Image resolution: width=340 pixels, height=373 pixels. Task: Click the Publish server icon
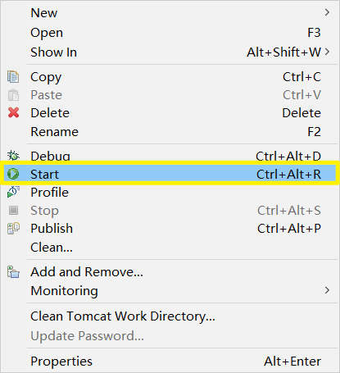click(x=13, y=228)
